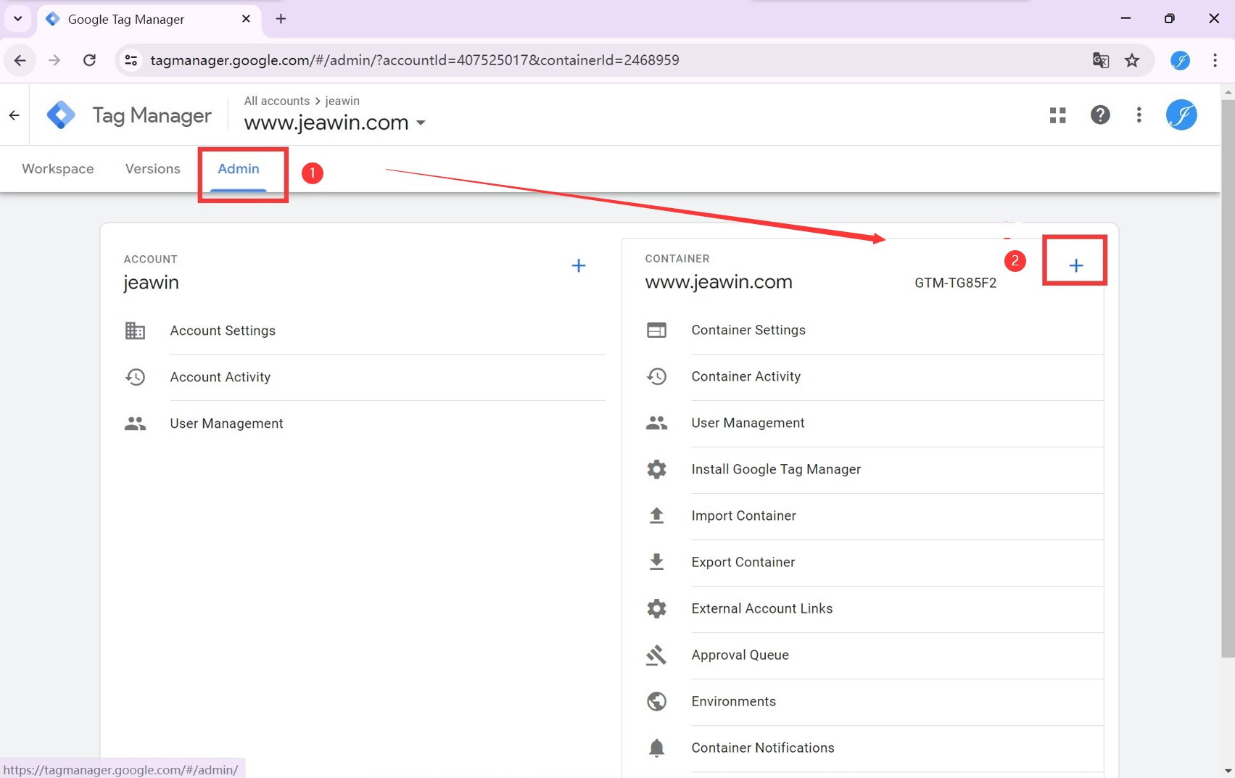This screenshot has width=1235, height=778.
Task: Click the browser translate page icon
Action: pos(1100,60)
